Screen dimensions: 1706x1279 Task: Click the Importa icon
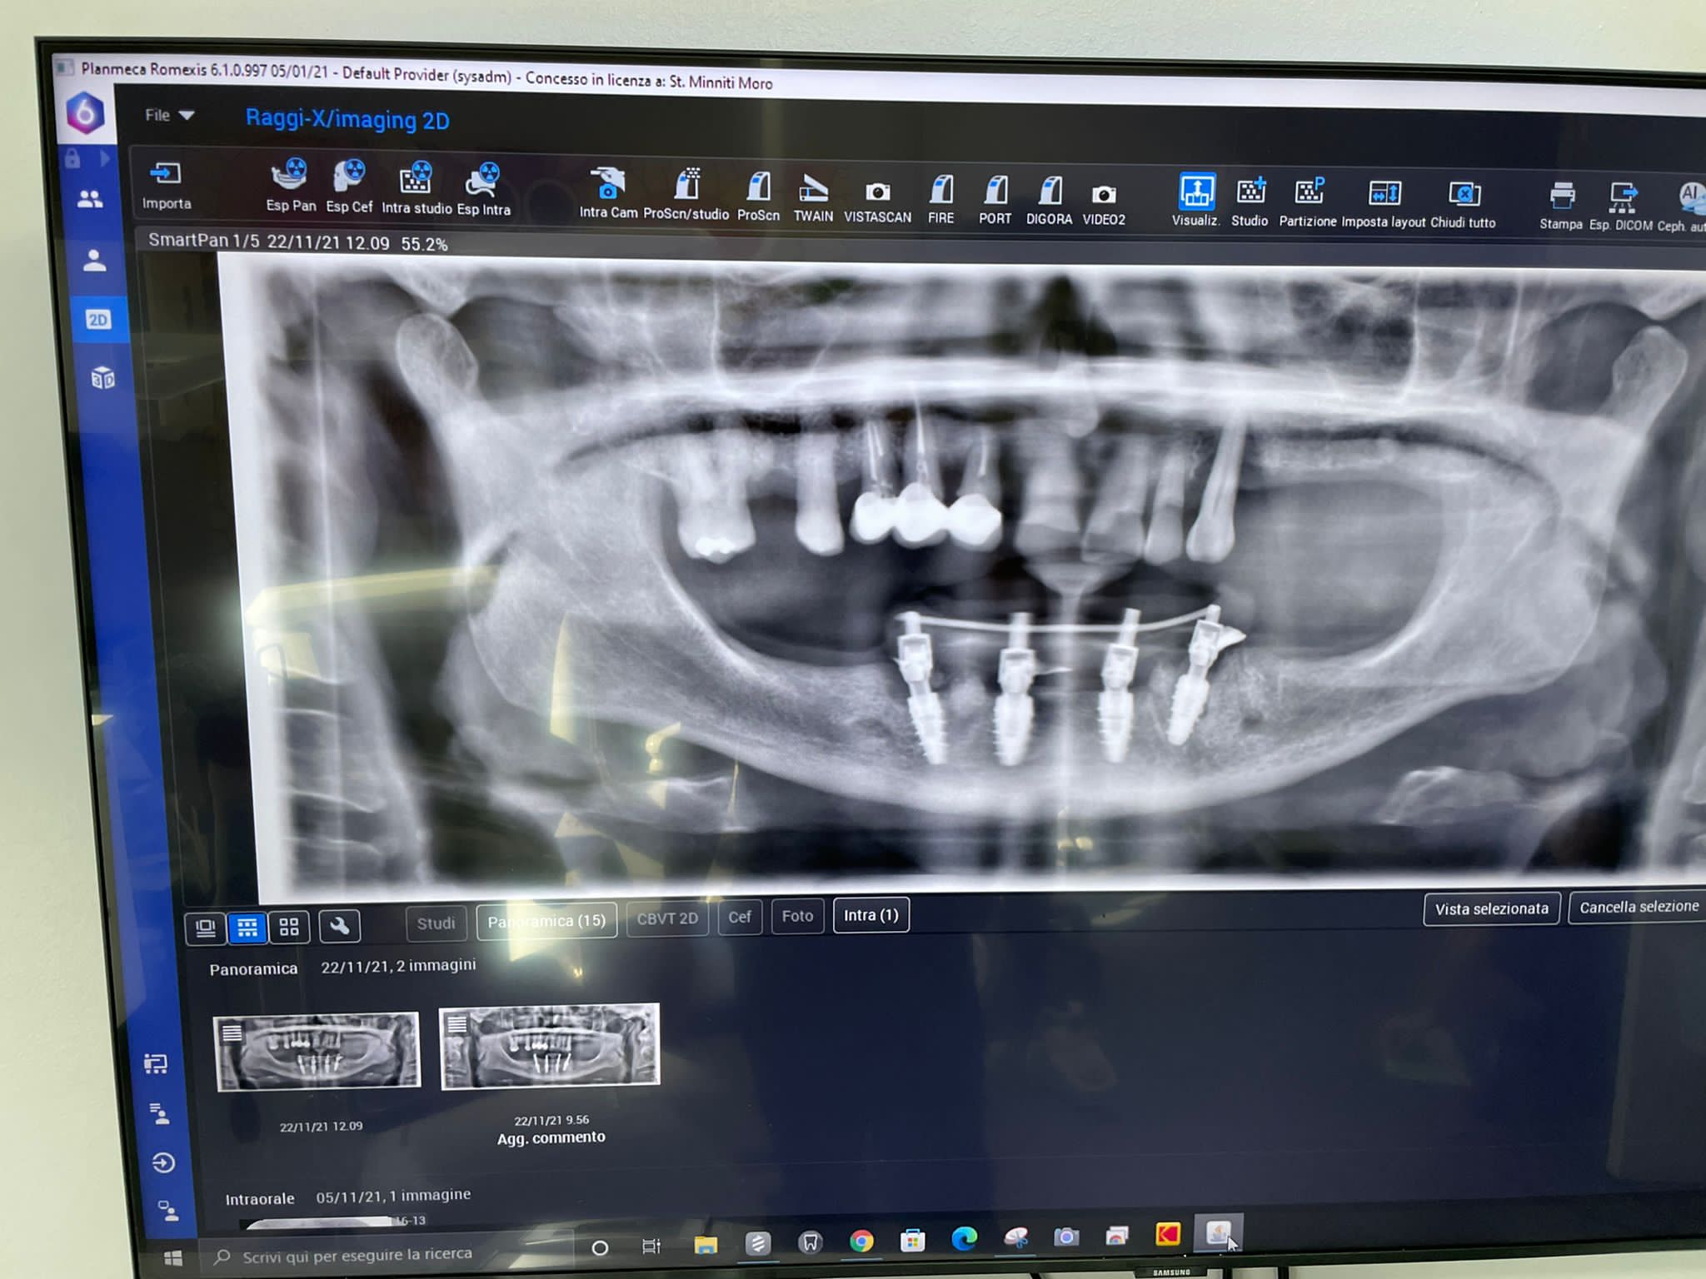click(166, 174)
